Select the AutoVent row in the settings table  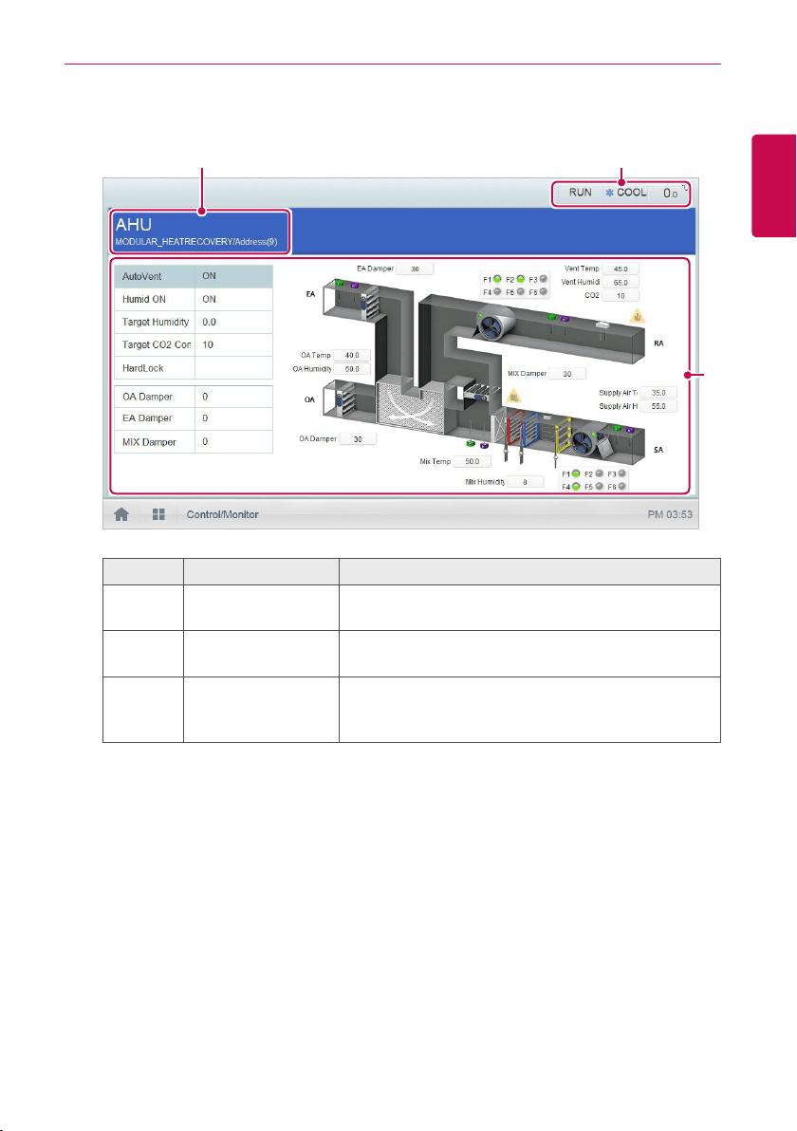194,276
